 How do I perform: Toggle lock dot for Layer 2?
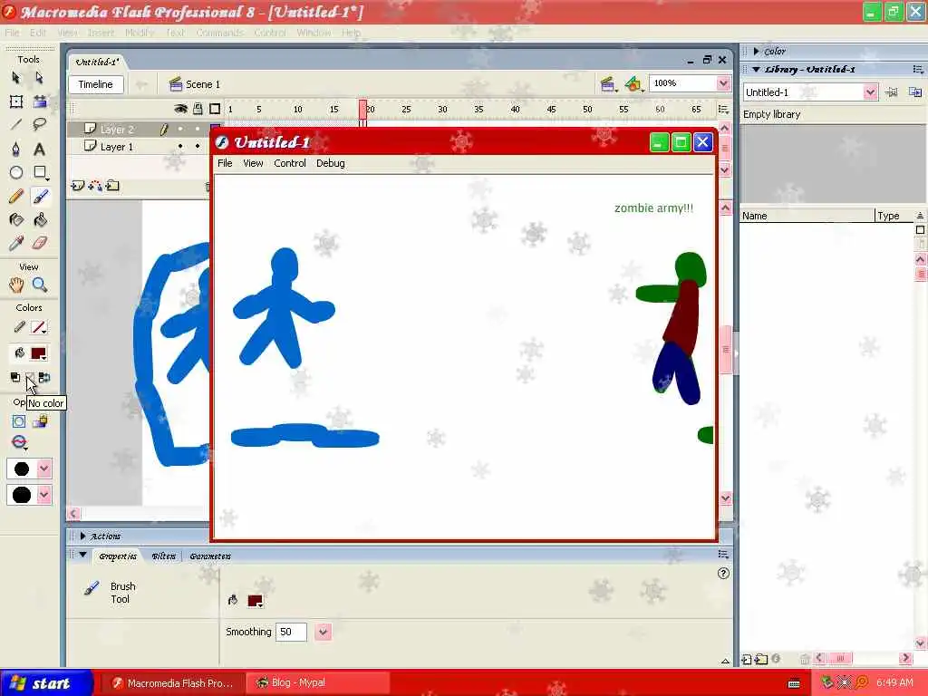pos(198,129)
